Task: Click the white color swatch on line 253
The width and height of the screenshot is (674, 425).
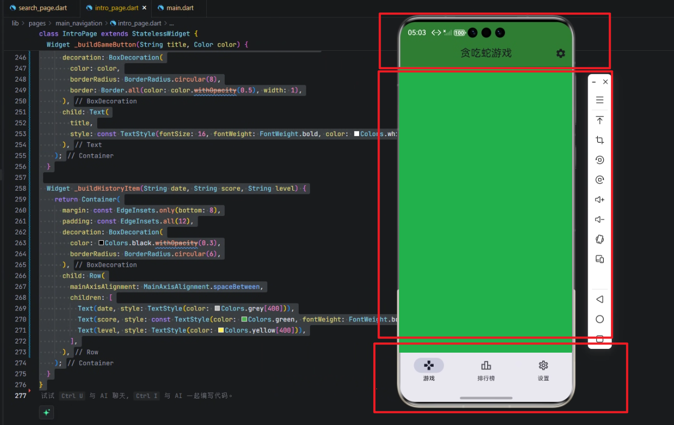Action: click(x=356, y=134)
